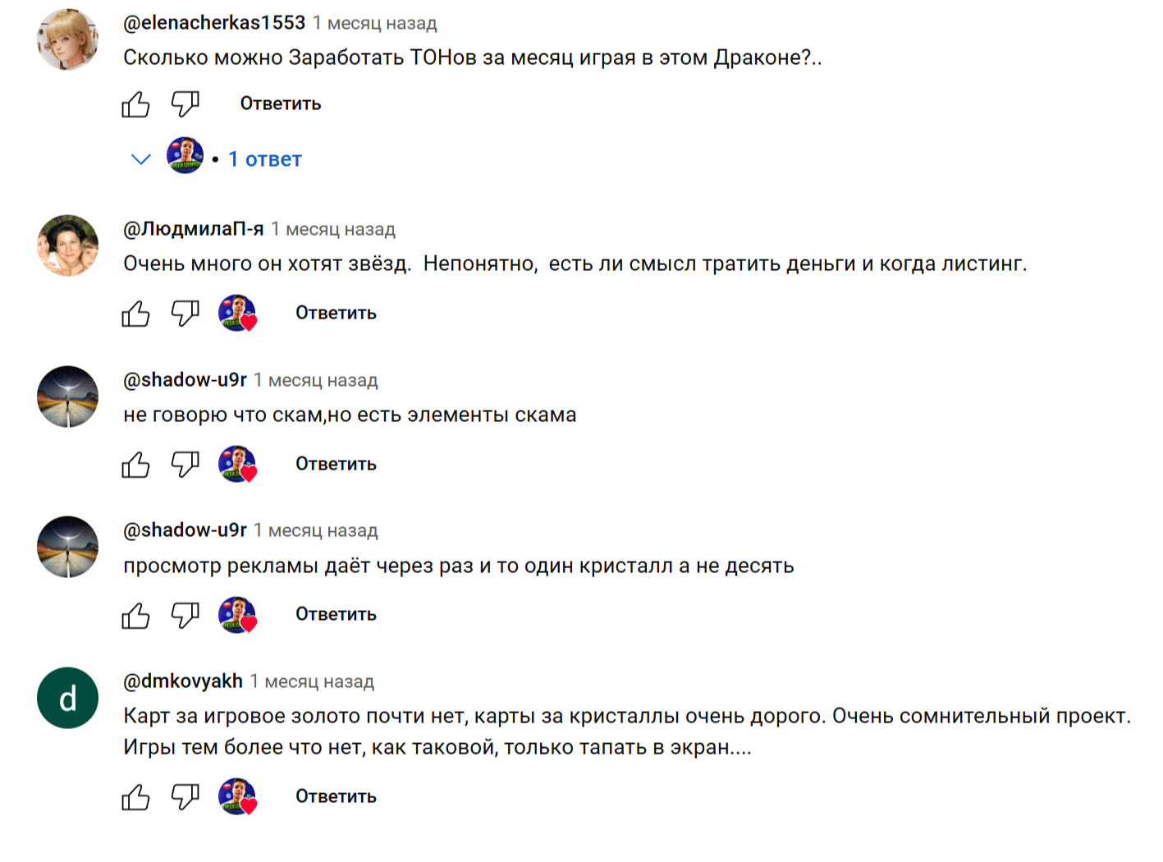Viewport: 1163px width, 862px height.
Task: Dislike the @dmkovyakh comment
Action: coord(185,797)
